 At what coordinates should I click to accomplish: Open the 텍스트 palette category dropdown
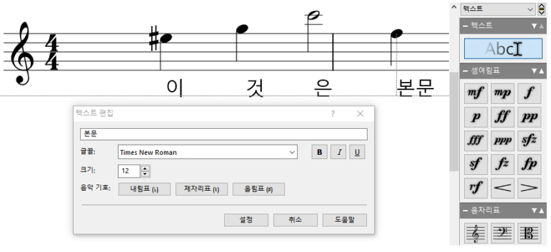pos(499,9)
